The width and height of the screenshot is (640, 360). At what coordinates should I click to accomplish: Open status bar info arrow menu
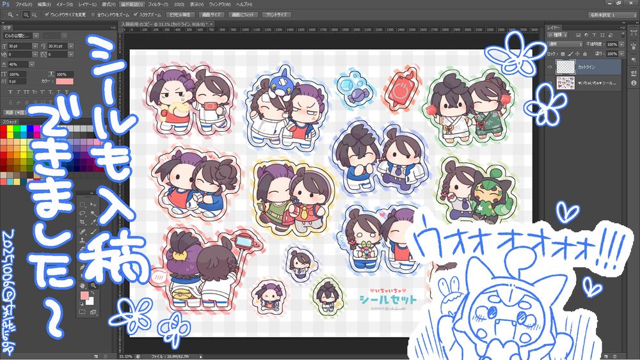pos(200,356)
